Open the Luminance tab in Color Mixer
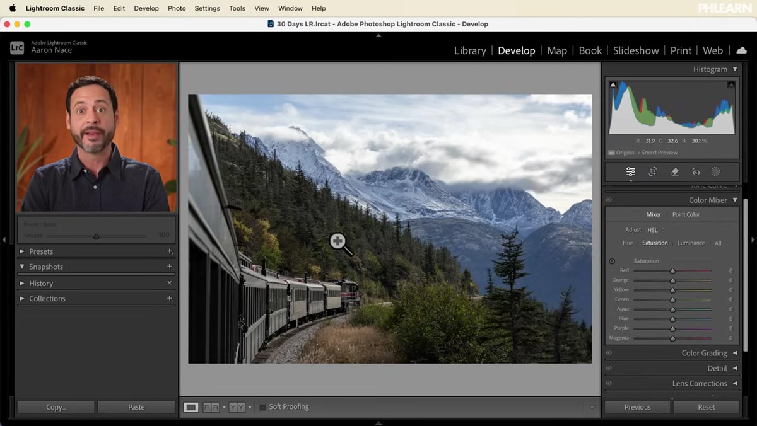Screen dimensions: 757x426 point(691,243)
